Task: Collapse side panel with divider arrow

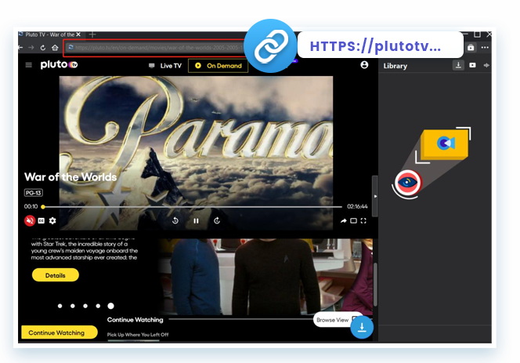Action: [x=375, y=196]
